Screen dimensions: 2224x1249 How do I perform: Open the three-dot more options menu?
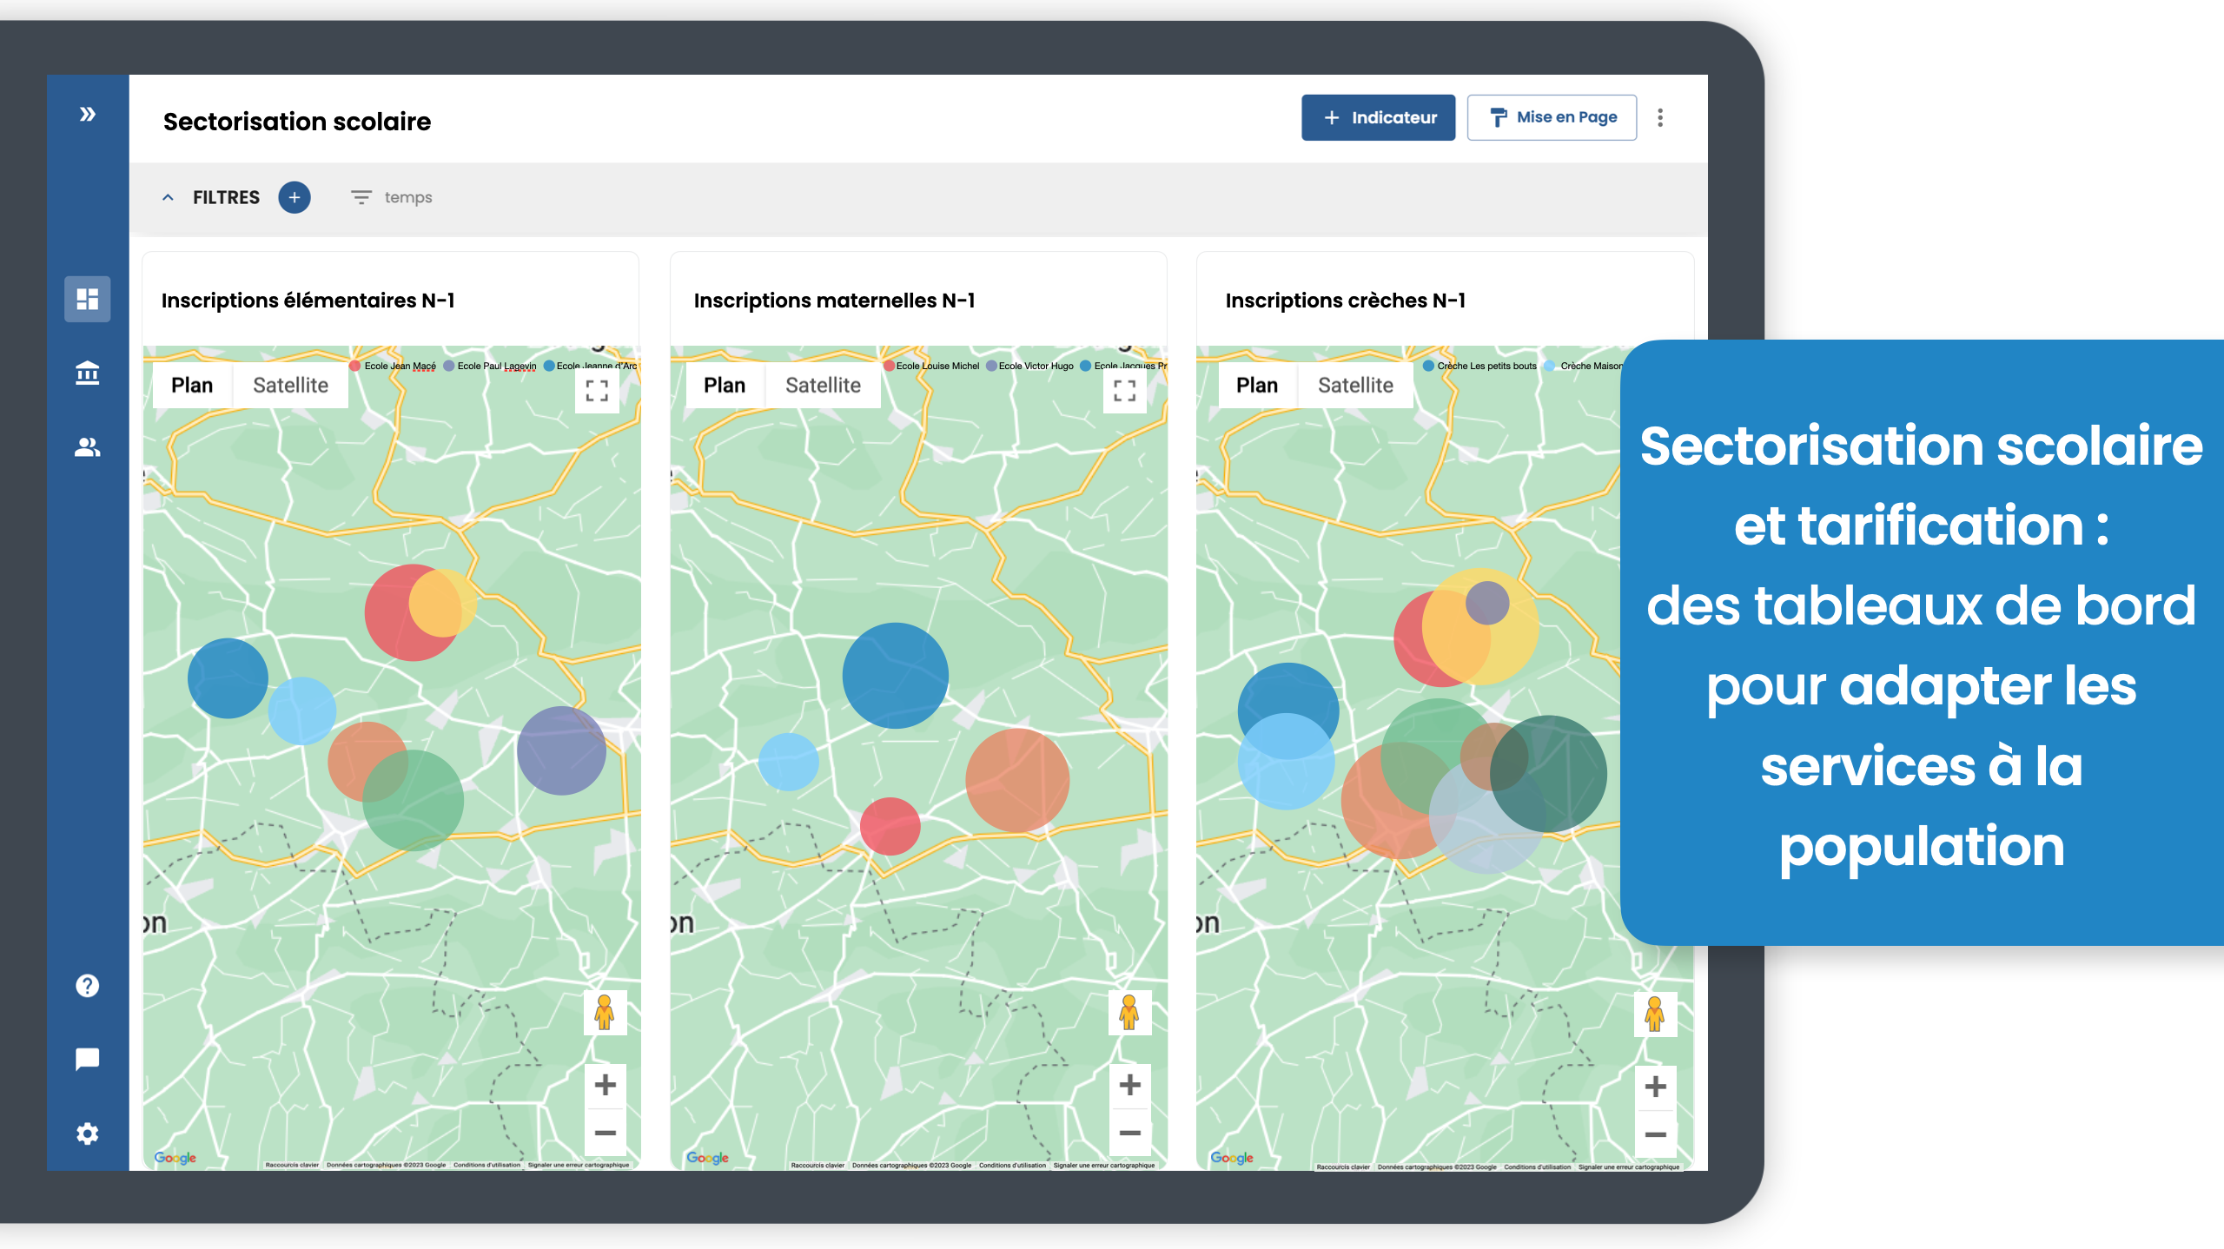coord(1659,117)
